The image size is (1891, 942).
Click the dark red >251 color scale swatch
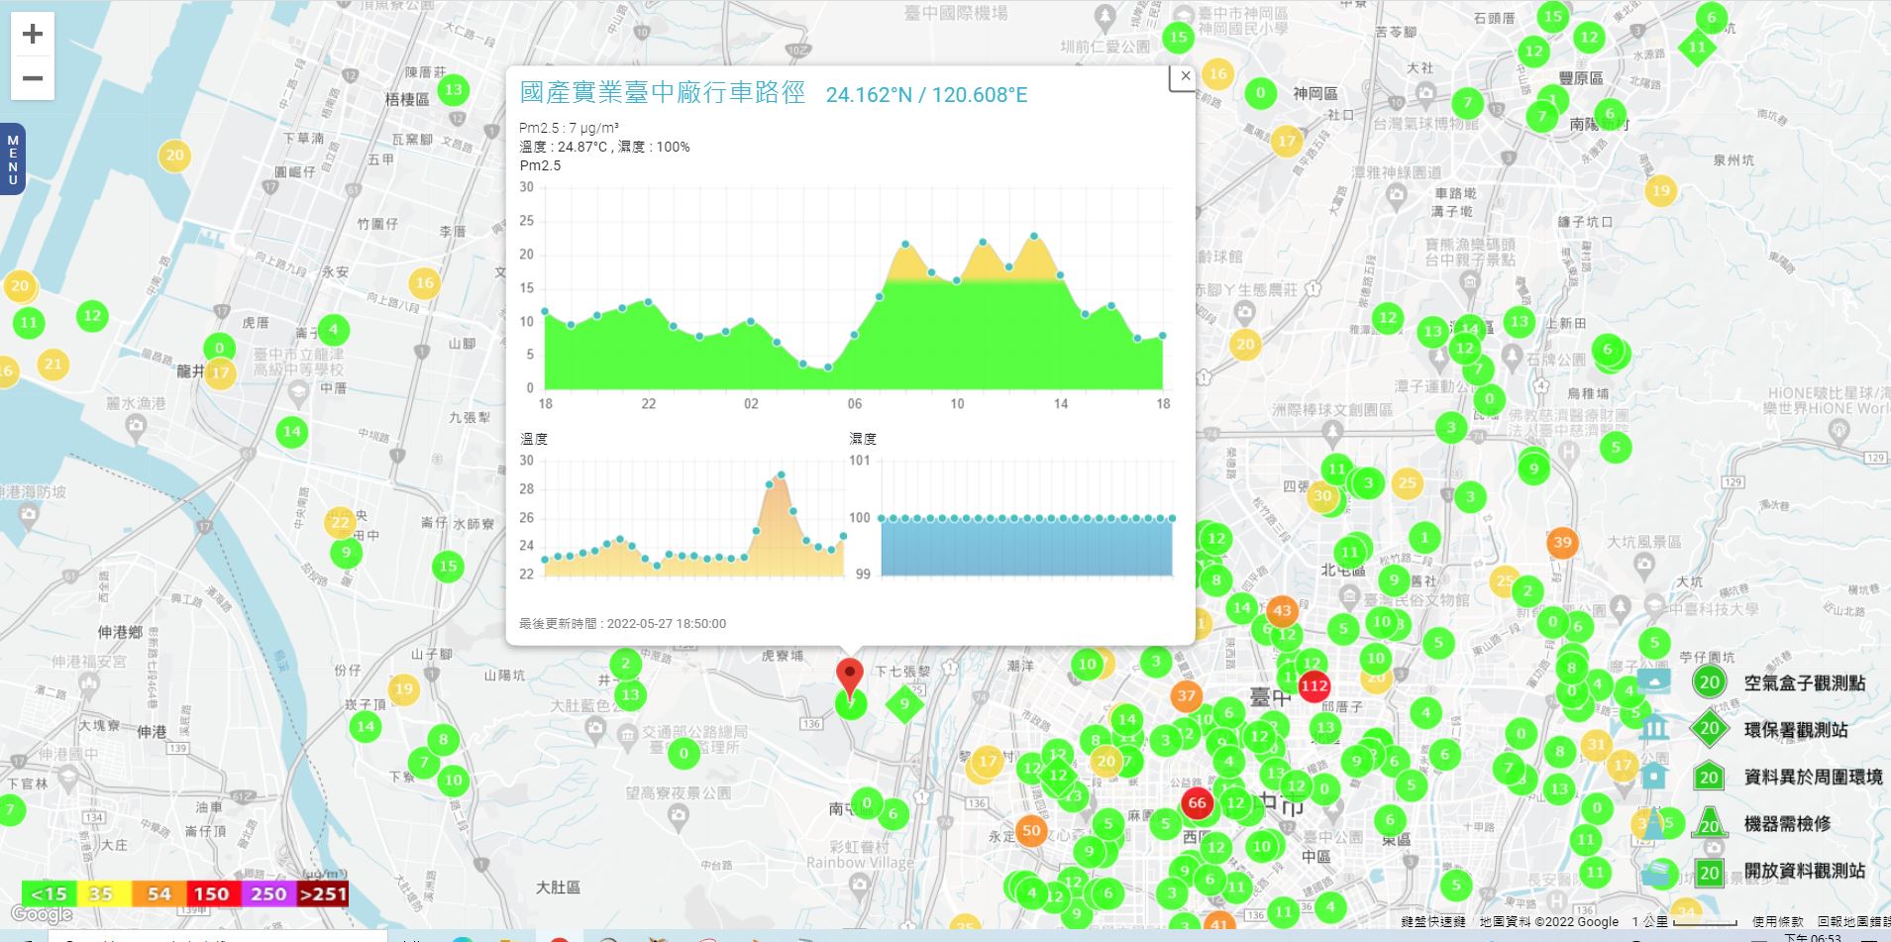[322, 893]
